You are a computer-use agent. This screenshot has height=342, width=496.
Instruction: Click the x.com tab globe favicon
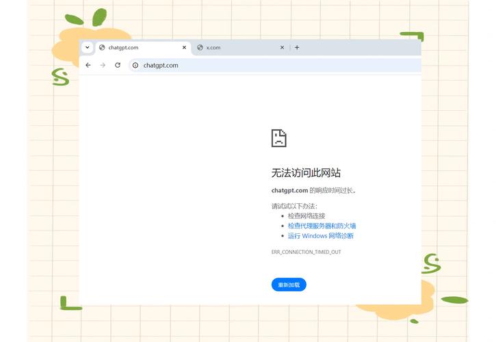(200, 47)
